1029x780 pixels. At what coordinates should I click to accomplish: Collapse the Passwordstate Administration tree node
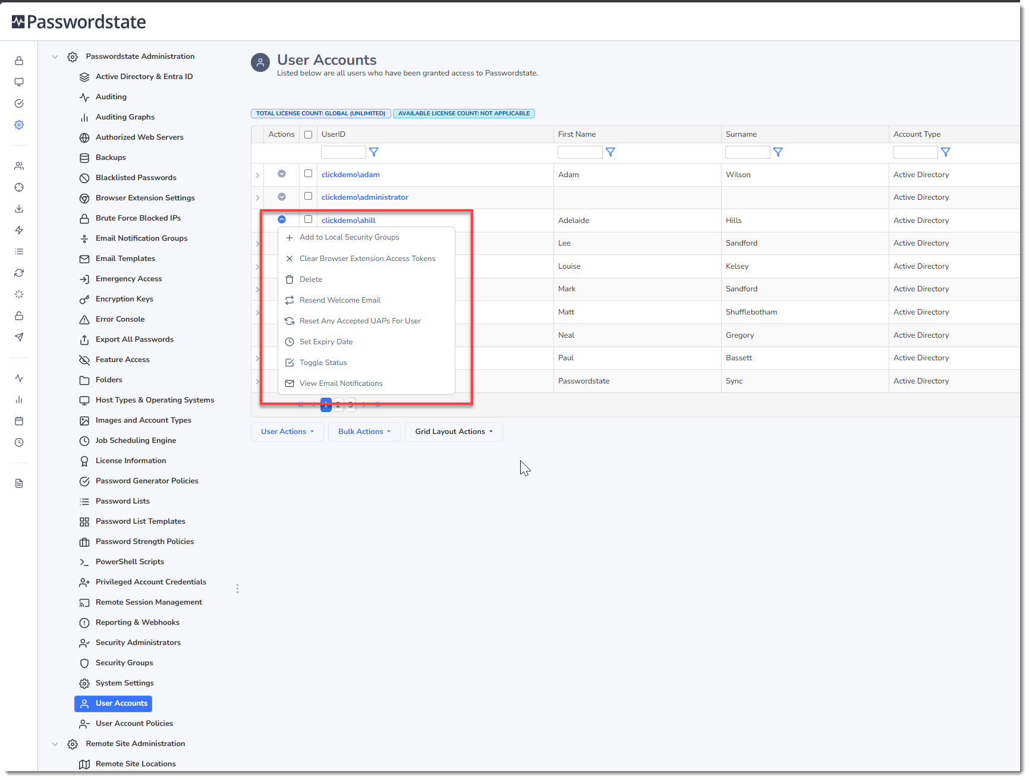[55, 57]
